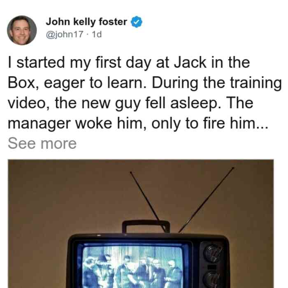Click the left antenna rod in the photo
Screen dimensions: 288x288
147,202
